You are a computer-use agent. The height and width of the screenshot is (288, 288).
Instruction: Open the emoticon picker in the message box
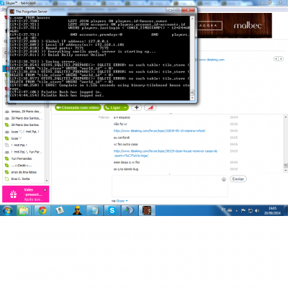point(224,179)
